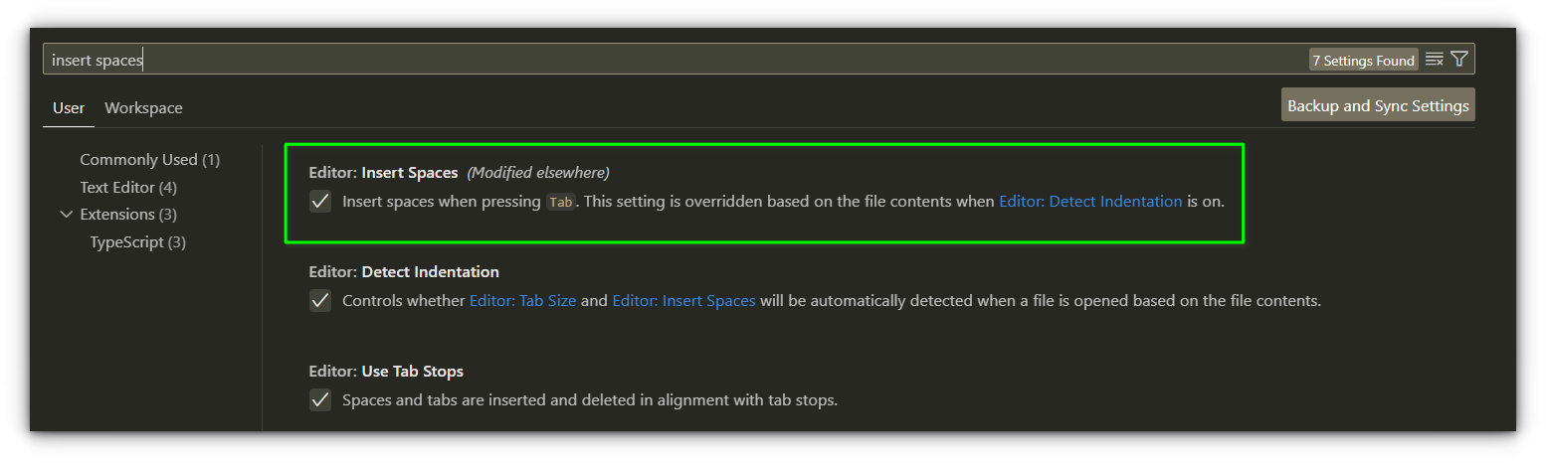Open the Text Editor category
Image resolution: width=1546 pixels, height=463 pixels.
click(x=128, y=187)
